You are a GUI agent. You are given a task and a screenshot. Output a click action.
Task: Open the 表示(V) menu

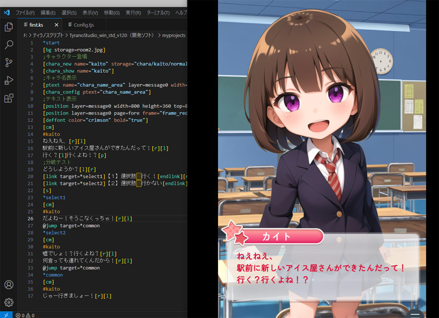90,13
